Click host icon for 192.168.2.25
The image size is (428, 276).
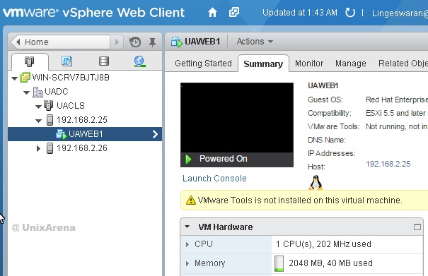[x=50, y=120]
